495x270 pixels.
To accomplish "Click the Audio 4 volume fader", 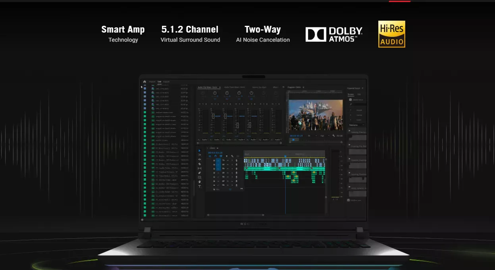I will tap(238, 125).
